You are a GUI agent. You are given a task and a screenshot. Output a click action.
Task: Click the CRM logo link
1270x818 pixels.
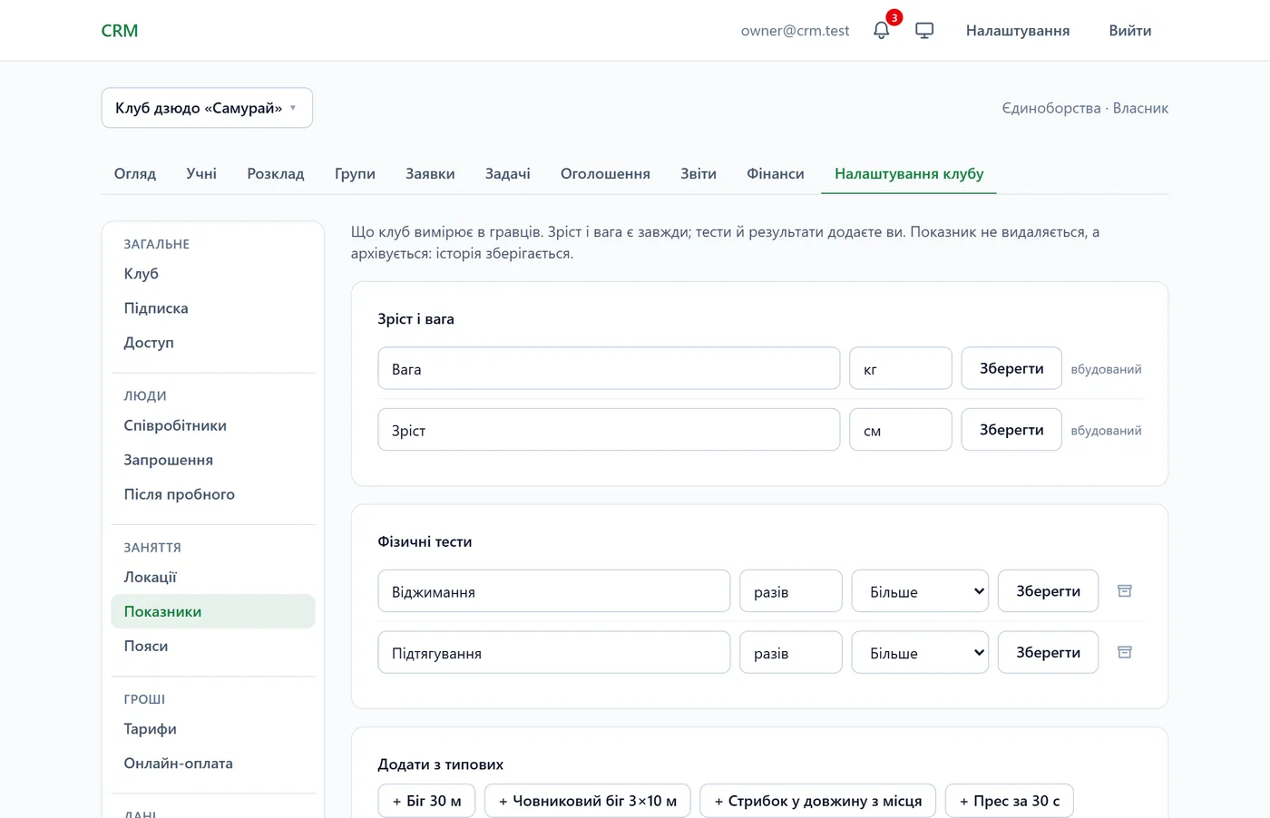[120, 31]
